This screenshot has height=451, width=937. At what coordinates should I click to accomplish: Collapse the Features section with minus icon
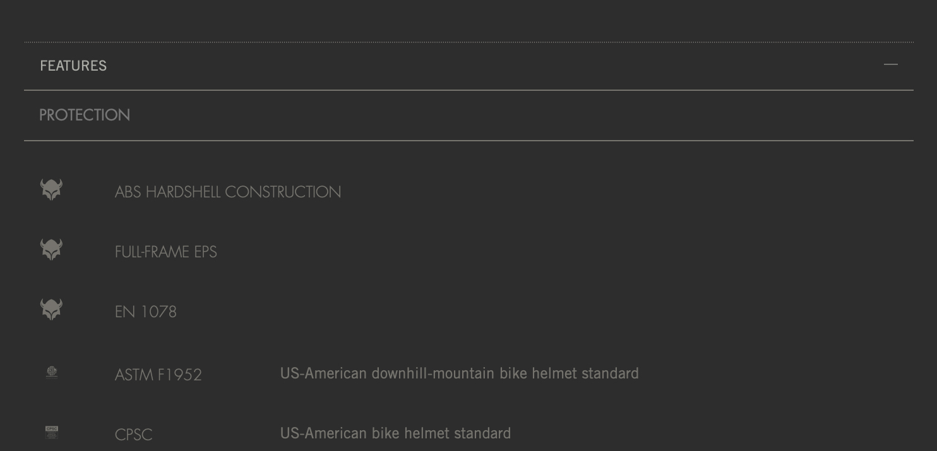[x=890, y=64]
